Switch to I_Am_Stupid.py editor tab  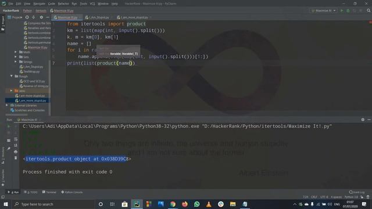97,17
